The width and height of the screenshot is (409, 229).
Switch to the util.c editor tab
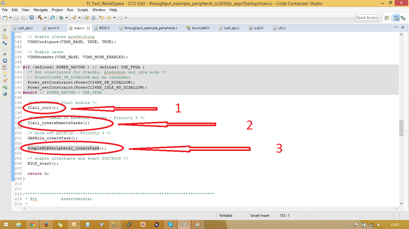click(279, 28)
